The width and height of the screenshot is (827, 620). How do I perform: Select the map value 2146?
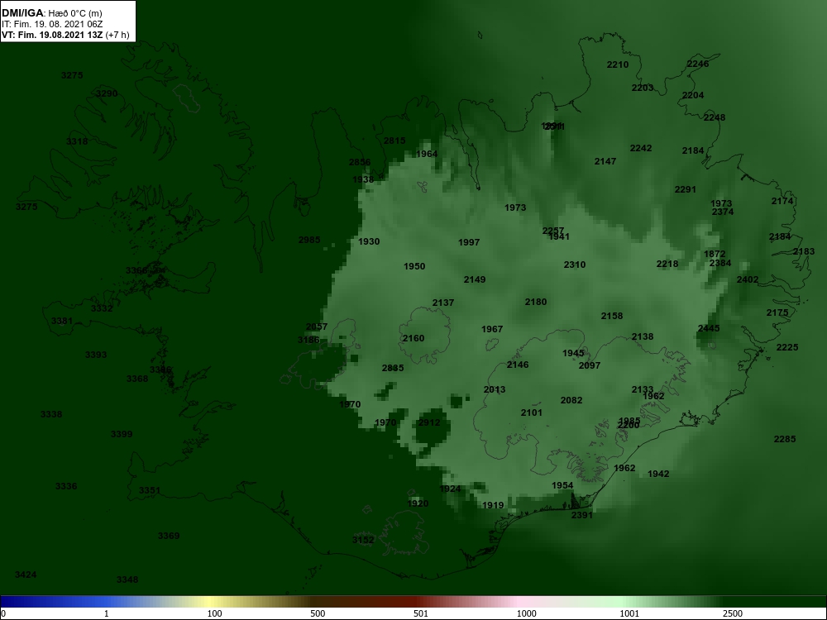click(518, 365)
